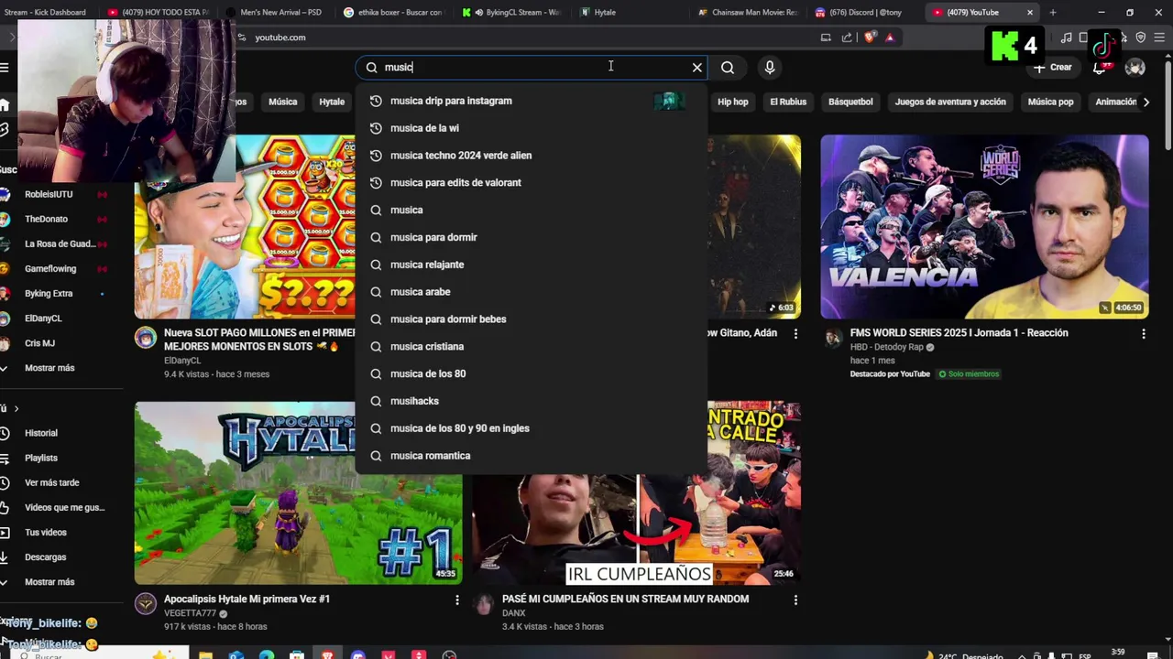Screen dimensions: 1173x659
Task: Click the Crear button
Action: 1052,67
